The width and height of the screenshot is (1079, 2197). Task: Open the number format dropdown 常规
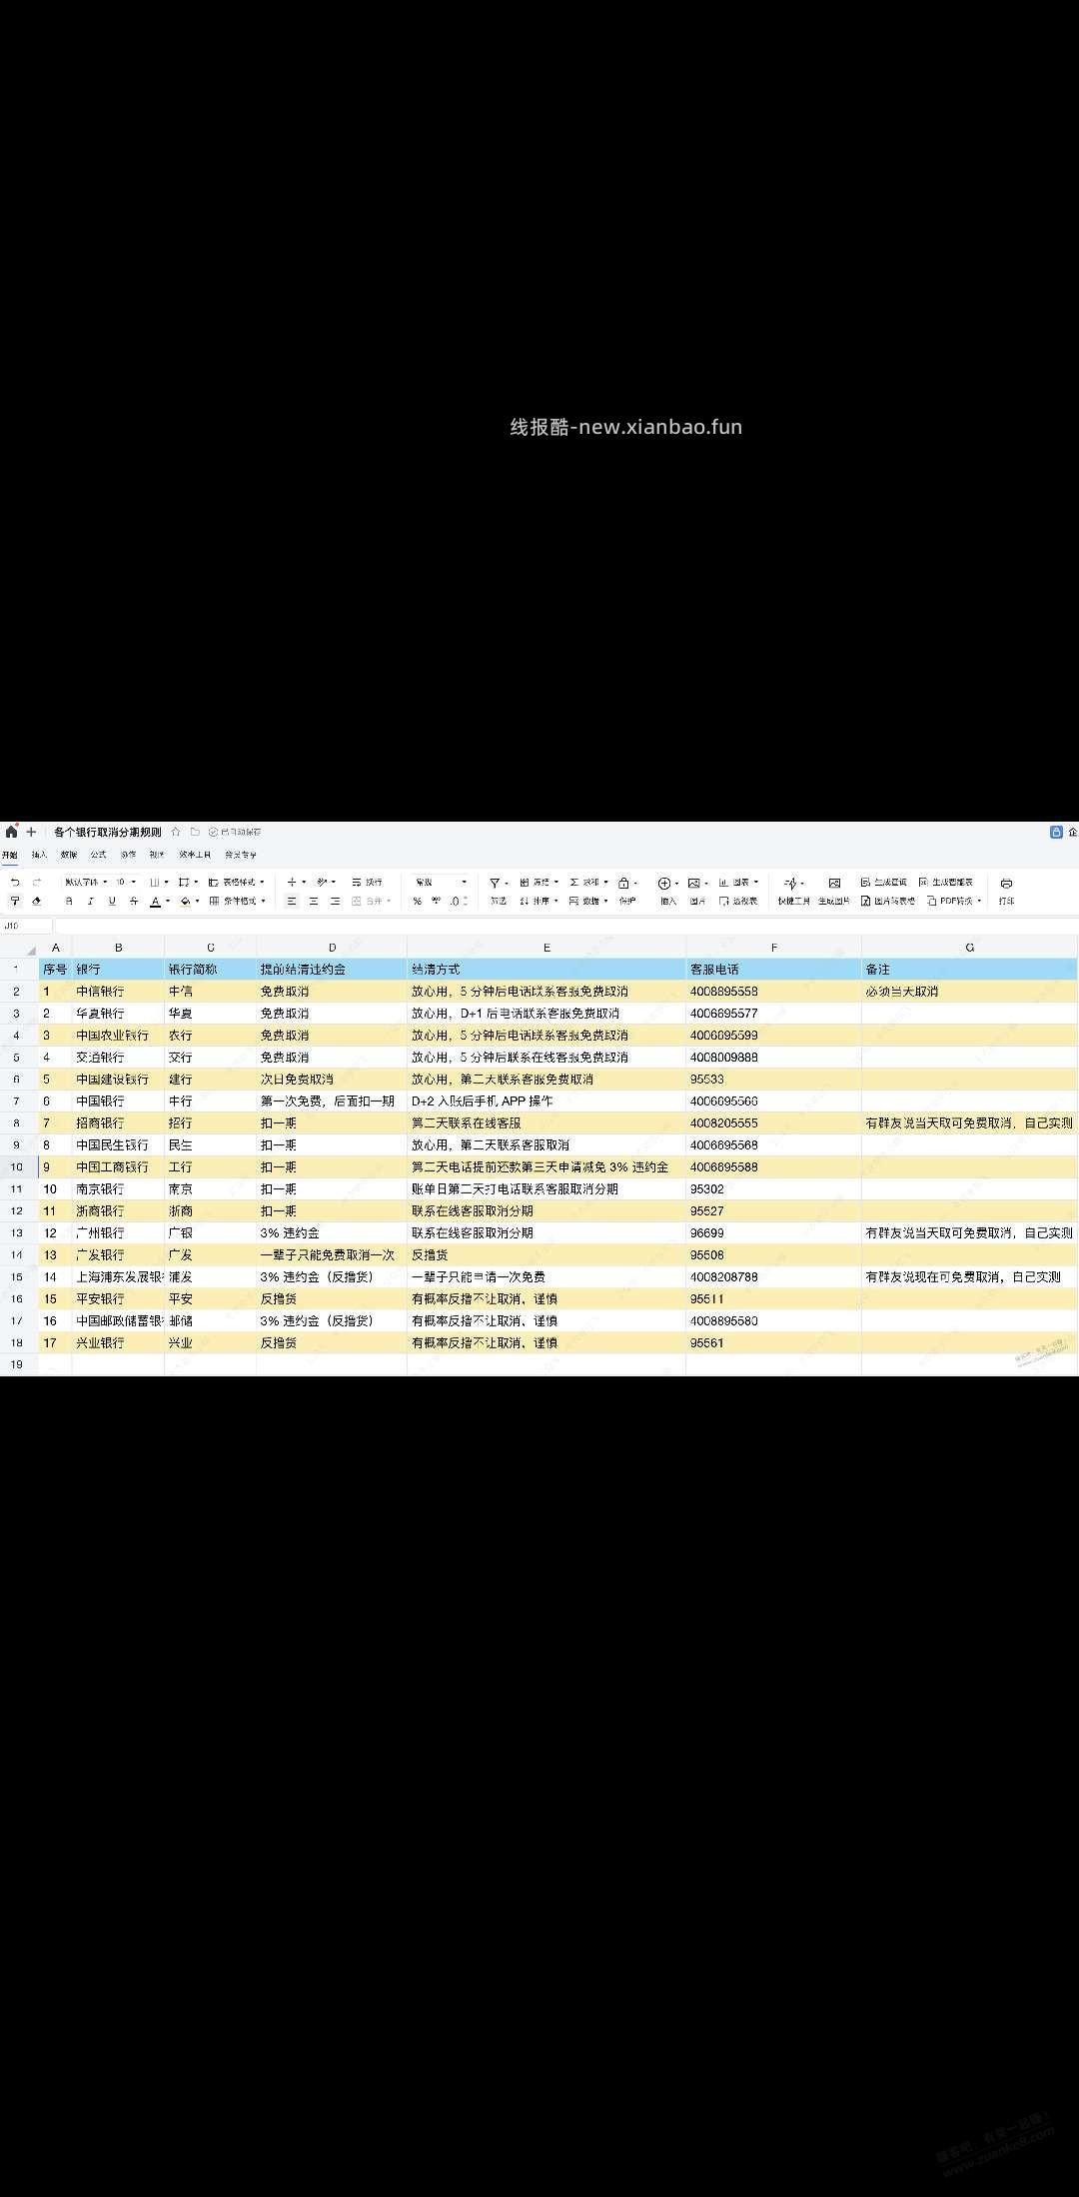click(x=441, y=883)
